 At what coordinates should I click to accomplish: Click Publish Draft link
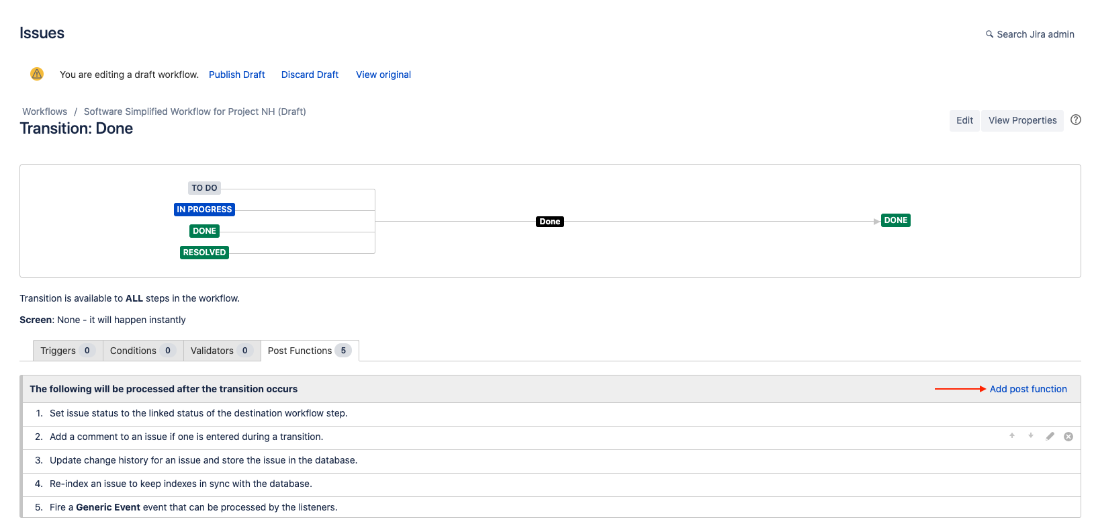point(237,75)
